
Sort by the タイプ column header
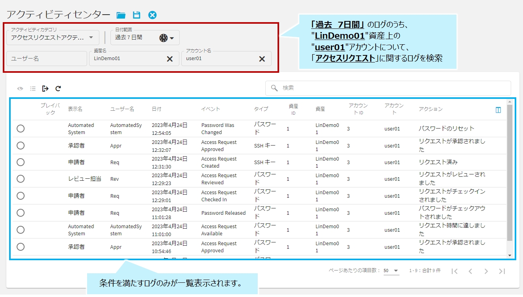(261, 109)
